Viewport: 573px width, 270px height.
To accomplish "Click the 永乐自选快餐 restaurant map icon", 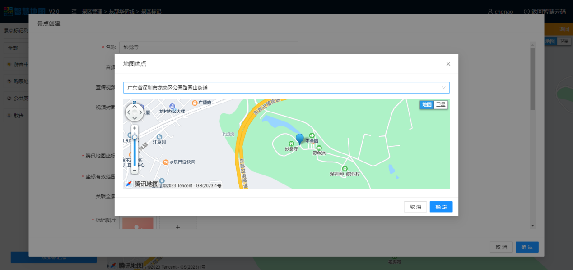I will point(166,162).
